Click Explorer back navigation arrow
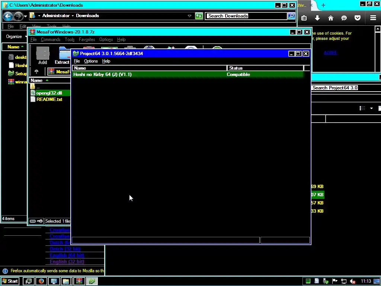The height and width of the screenshot is (286, 381). pos(8,16)
